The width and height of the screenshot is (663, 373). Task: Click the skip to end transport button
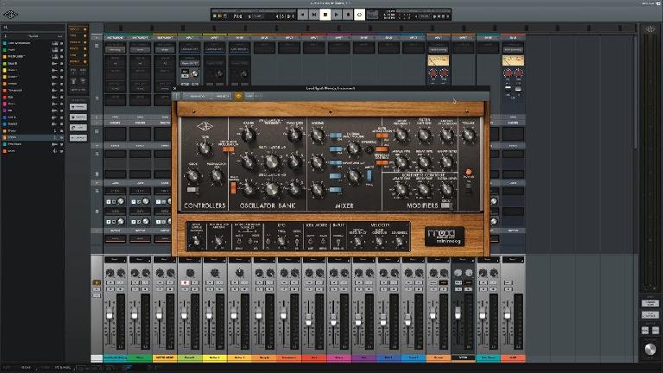[314, 15]
